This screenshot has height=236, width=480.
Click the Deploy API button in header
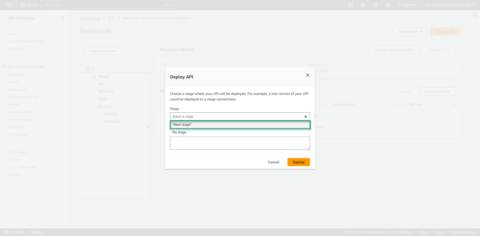[x=445, y=32]
